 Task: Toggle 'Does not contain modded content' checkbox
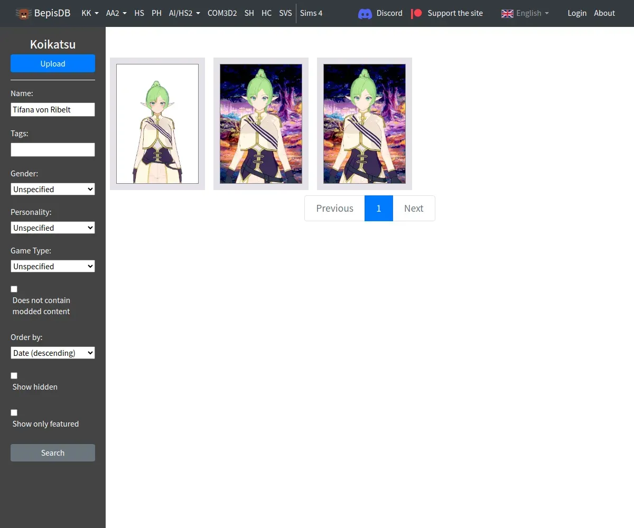coord(14,289)
